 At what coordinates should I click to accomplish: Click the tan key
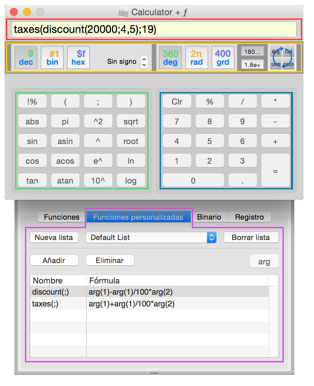point(33,181)
